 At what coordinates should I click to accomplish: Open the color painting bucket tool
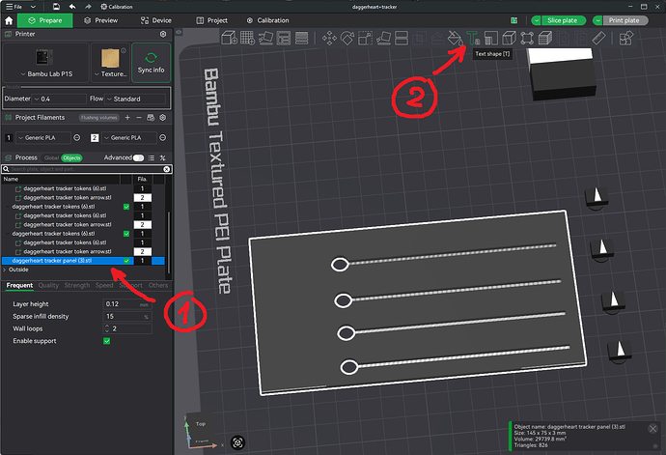455,39
